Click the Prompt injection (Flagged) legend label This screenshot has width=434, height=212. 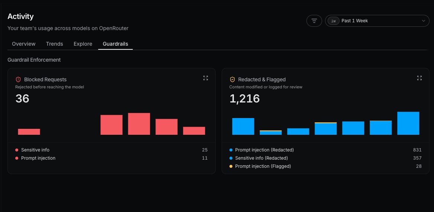click(x=263, y=166)
